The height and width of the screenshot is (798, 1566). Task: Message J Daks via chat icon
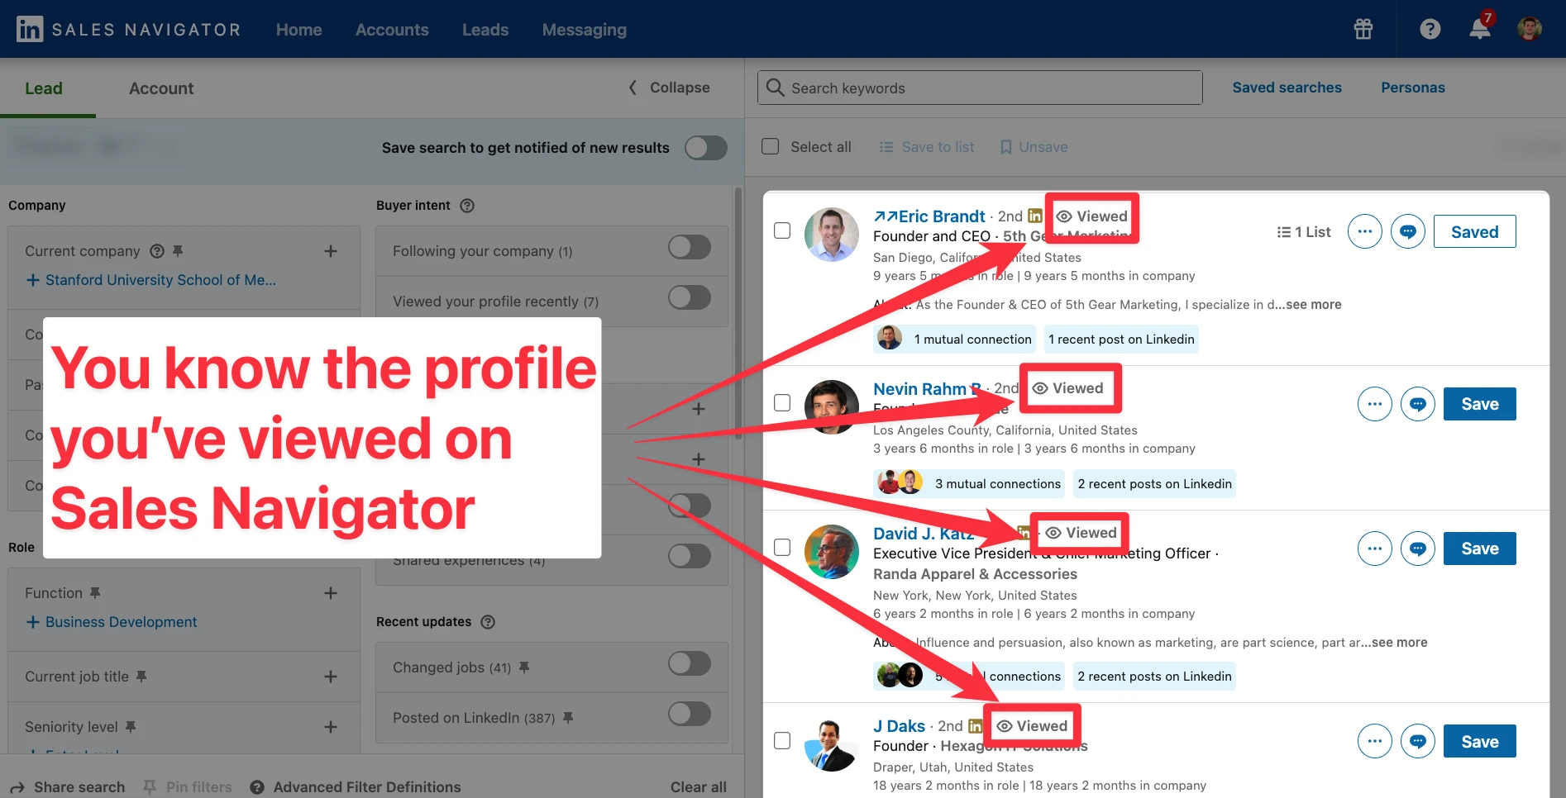(1418, 742)
